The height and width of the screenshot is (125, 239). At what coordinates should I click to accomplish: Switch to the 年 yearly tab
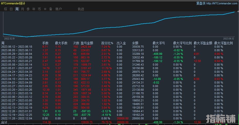coord(34,9)
